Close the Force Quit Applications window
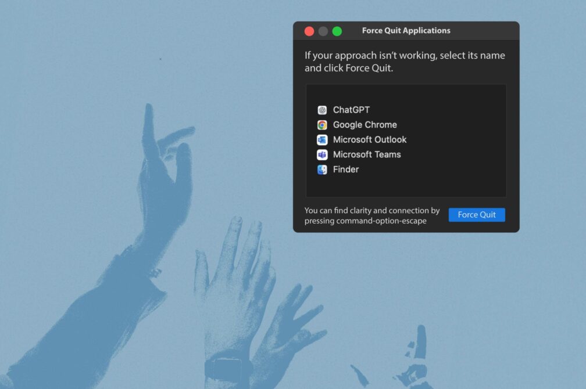Viewport: 586px width, 389px height. pyautogui.click(x=309, y=31)
